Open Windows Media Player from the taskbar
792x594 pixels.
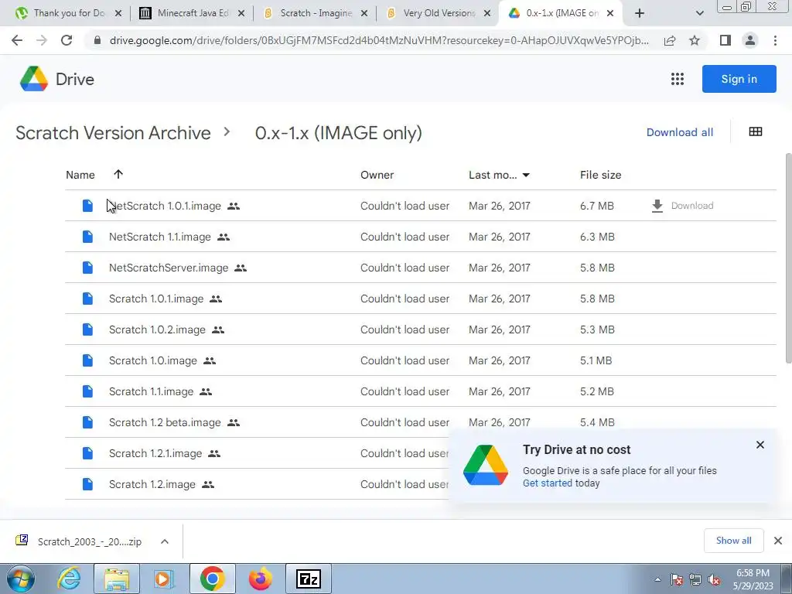coord(163,579)
